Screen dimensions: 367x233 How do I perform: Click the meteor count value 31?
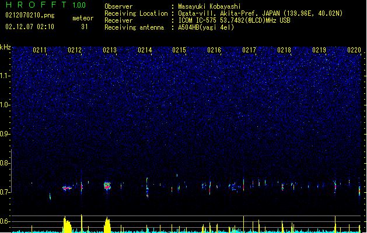[85, 27]
